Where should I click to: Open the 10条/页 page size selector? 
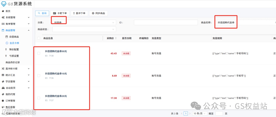pos(200,113)
